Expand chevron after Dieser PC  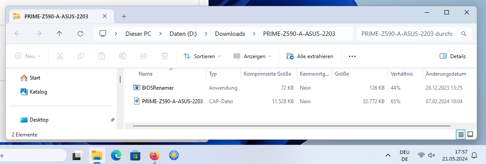(x=160, y=34)
